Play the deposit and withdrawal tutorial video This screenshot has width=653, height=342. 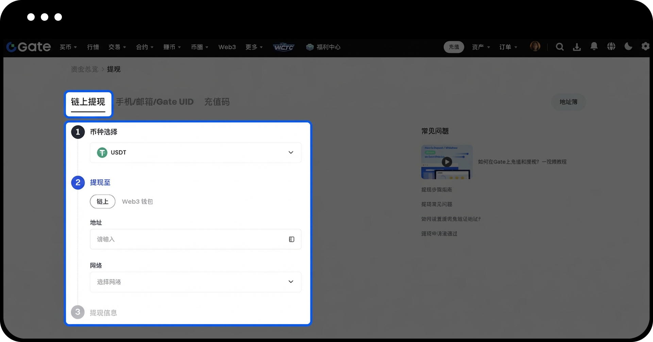tap(447, 162)
